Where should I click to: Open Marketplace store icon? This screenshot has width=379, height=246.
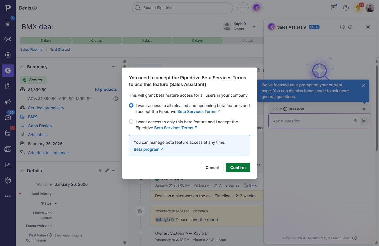point(334,8)
